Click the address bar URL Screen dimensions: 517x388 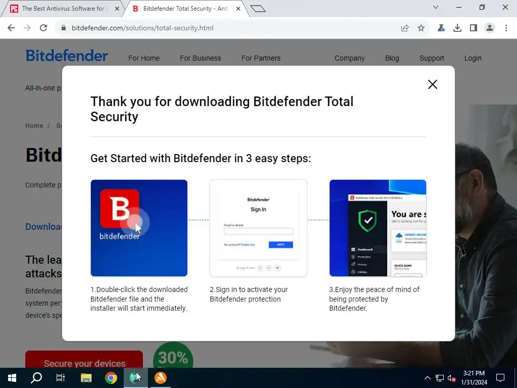[x=142, y=28]
